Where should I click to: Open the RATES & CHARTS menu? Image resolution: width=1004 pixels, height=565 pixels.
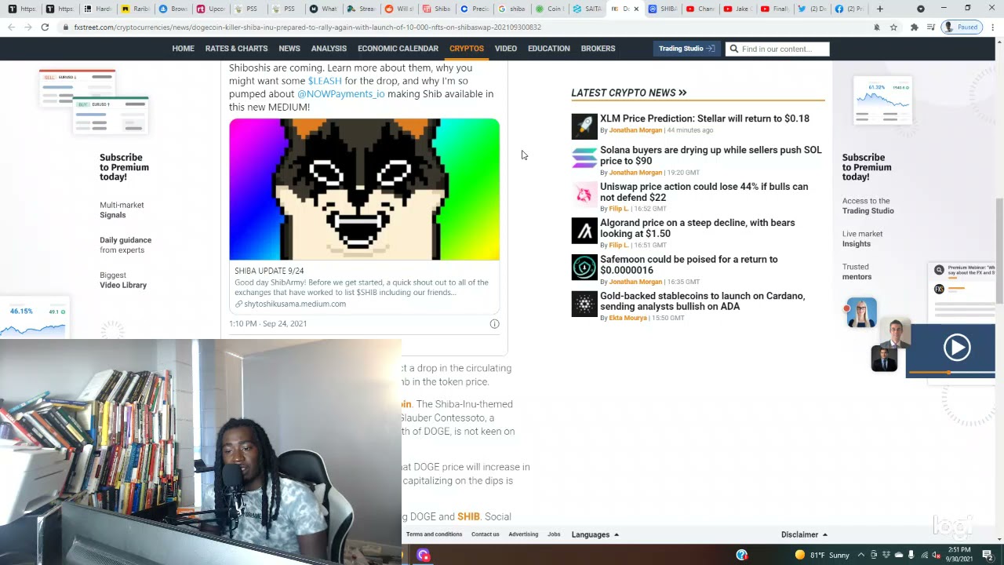(x=236, y=49)
